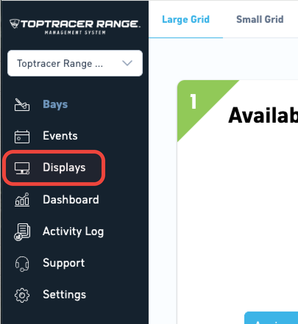The width and height of the screenshot is (298, 324).
Task: Switch to the Large Grid tab
Action: [186, 19]
